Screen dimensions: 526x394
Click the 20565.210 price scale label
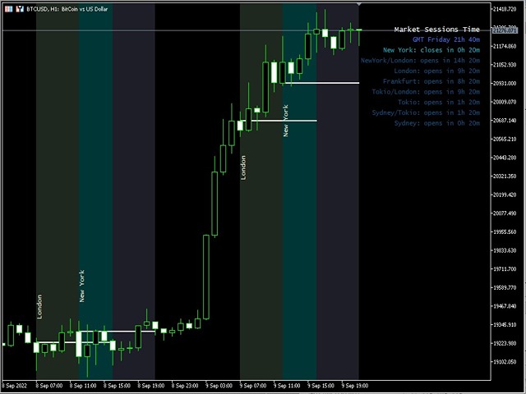pyautogui.click(x=505, y=139)
